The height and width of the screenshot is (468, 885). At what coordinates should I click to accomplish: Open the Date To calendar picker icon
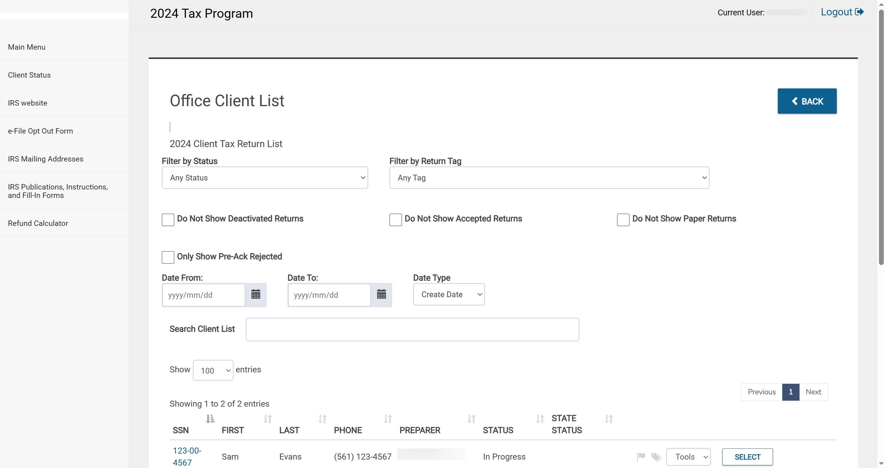click(381, 294)
